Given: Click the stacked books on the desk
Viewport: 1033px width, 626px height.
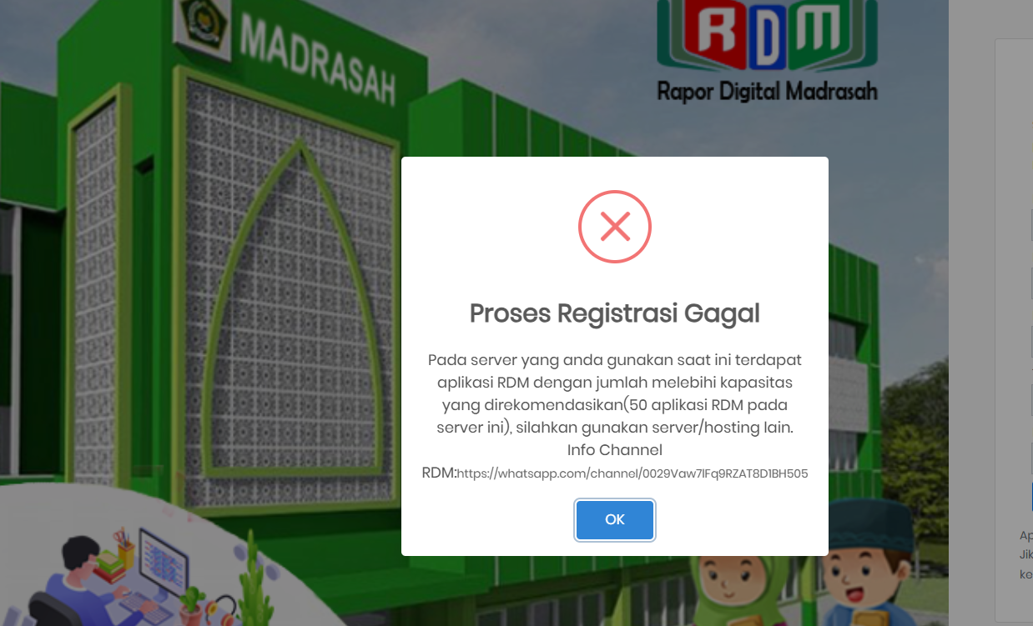Looking at the screenshot, I should click(109, 568).
